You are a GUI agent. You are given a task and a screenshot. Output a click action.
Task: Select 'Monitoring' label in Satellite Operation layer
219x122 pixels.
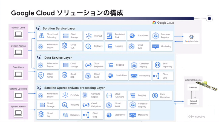(143, 115)
